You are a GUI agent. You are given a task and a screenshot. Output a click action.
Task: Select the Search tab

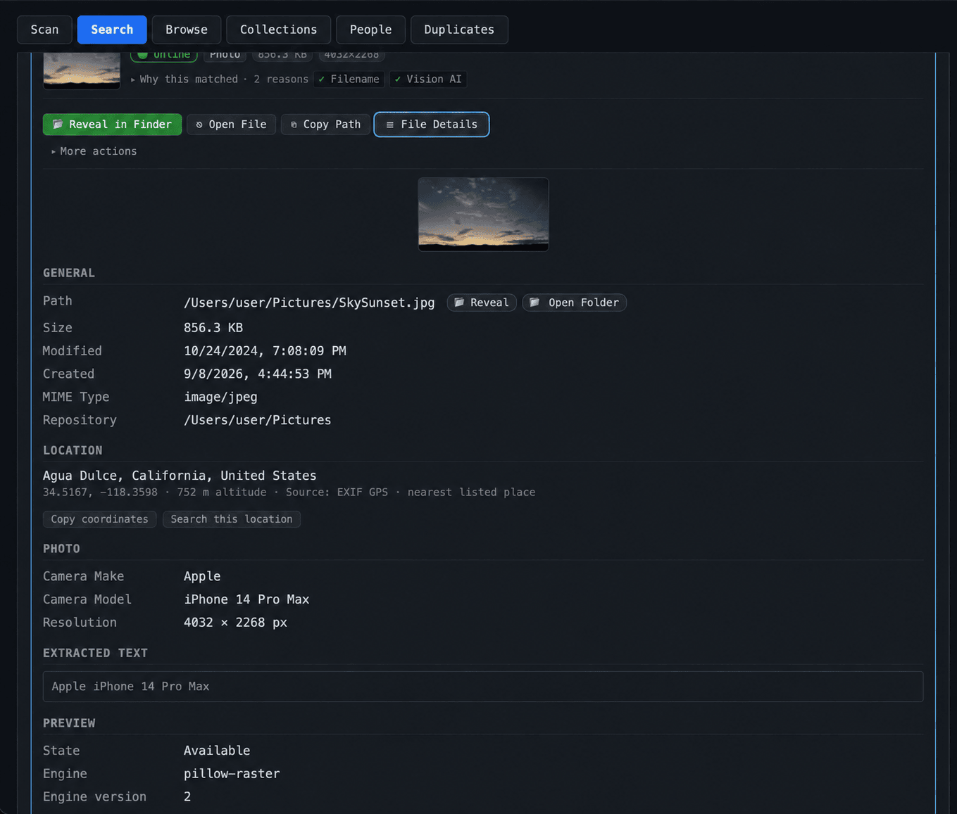(x=112, y=30)
